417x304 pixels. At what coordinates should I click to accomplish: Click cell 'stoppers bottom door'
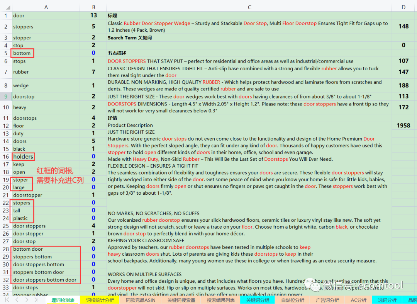coord(46,272)
